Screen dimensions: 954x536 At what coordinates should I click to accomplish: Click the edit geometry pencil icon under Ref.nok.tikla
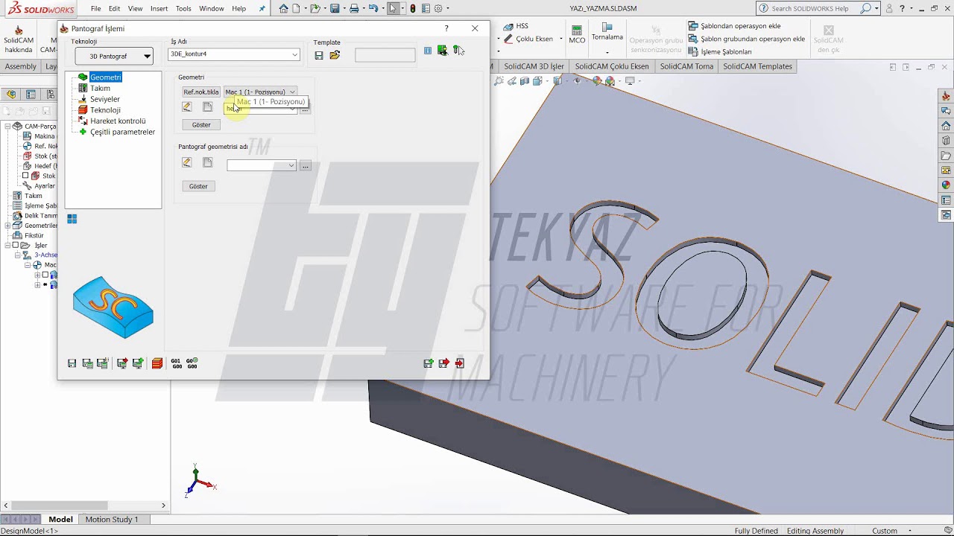pyautogui.click(x=187, y=107)
